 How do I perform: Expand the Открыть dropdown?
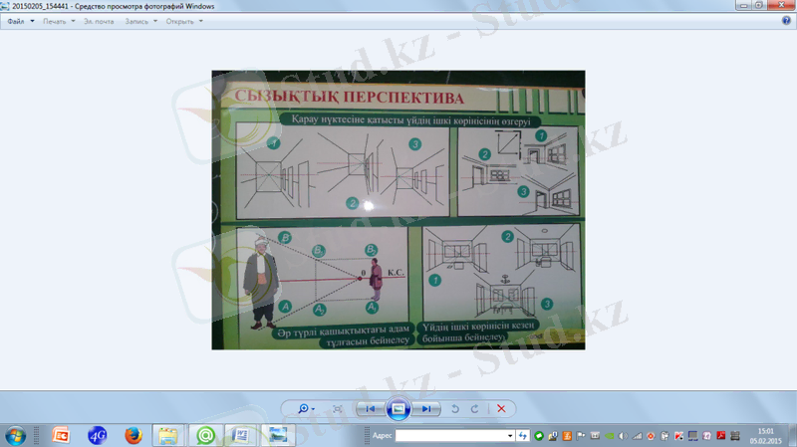click(x=184, y=21)
